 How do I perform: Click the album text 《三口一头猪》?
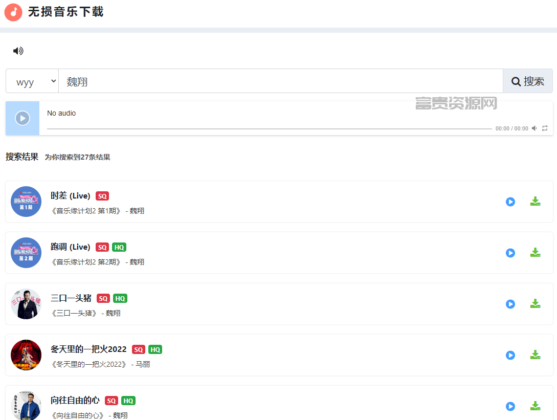pyautogui.click(x=74, y=314)
